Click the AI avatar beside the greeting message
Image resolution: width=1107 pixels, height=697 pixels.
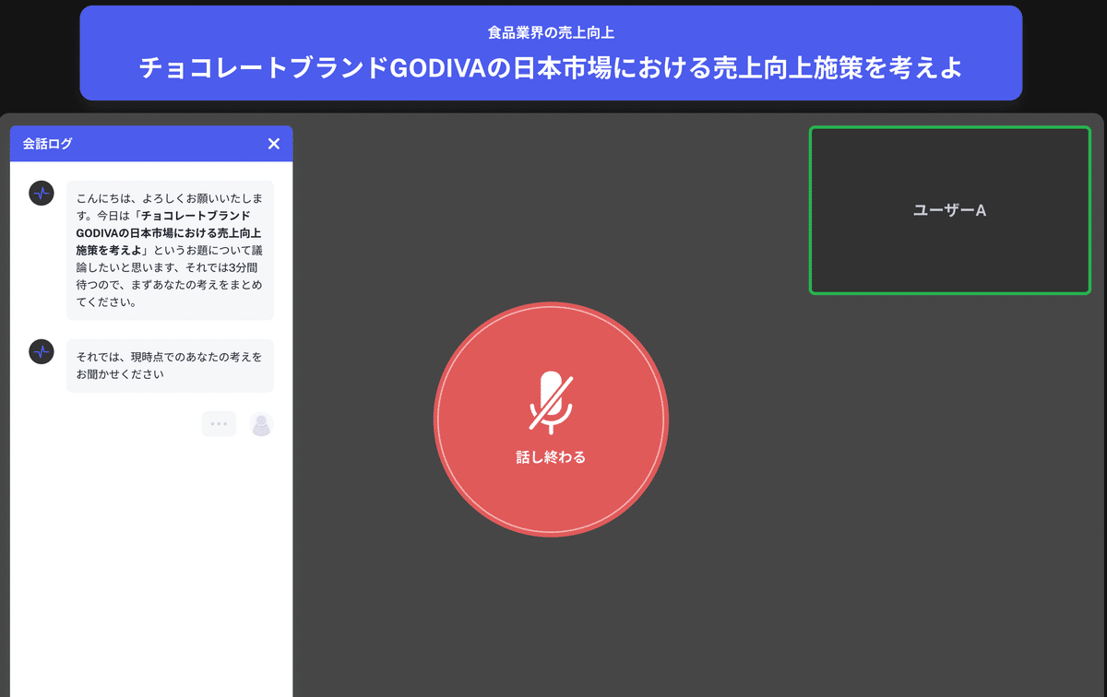click(x=42, y=193)
